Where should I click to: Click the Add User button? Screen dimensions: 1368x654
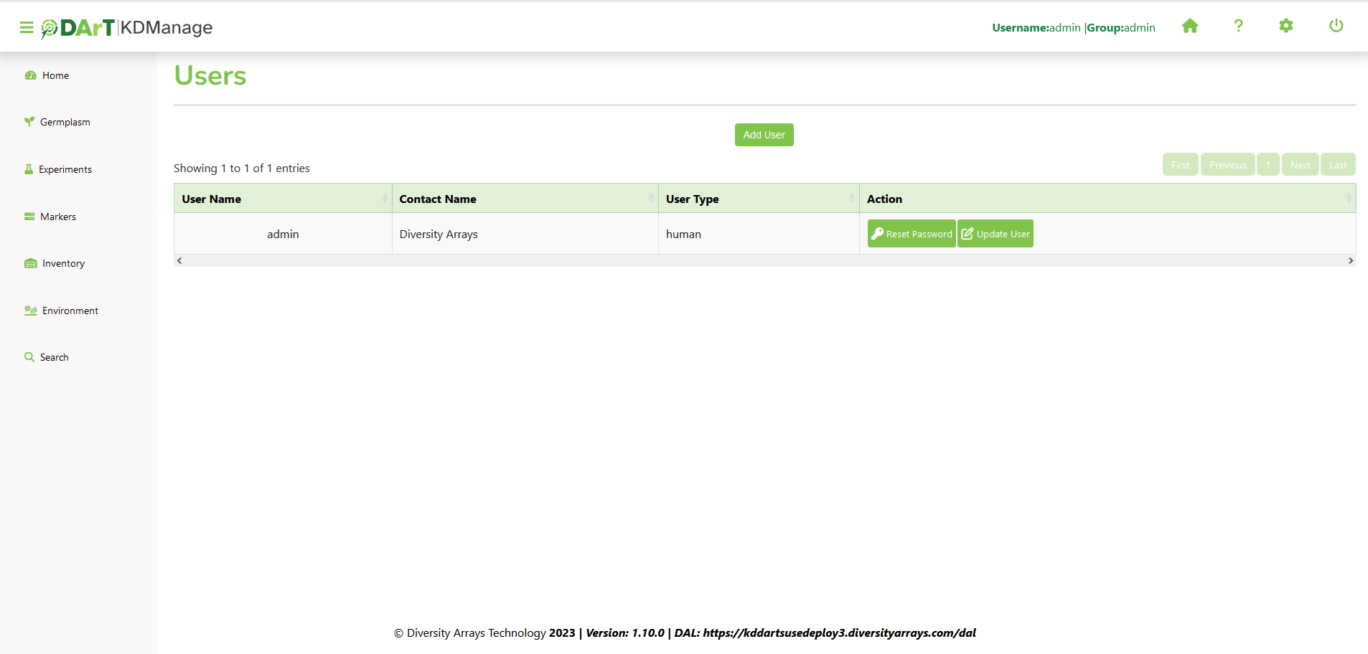[x=764, y=135]
